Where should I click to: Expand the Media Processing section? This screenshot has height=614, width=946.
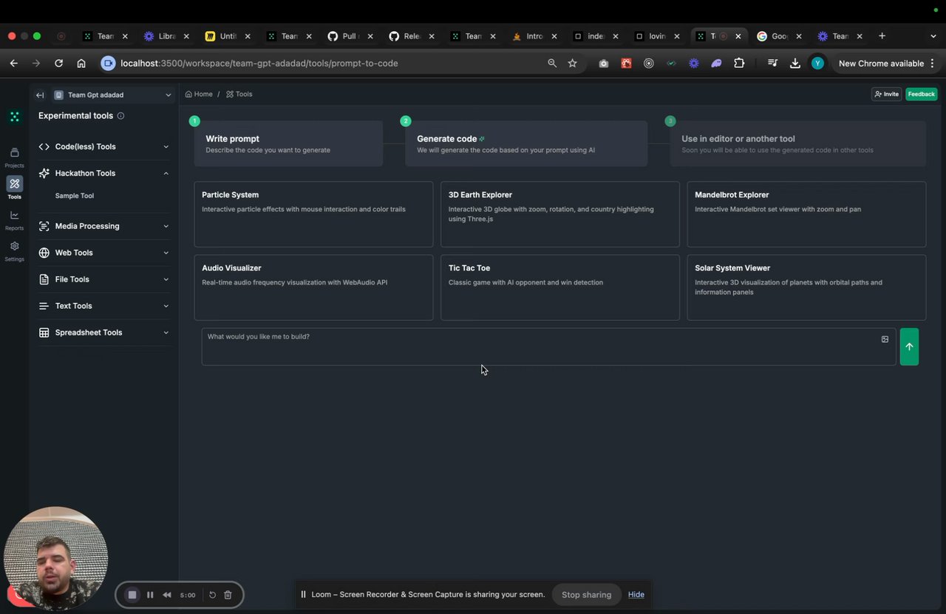103,226
